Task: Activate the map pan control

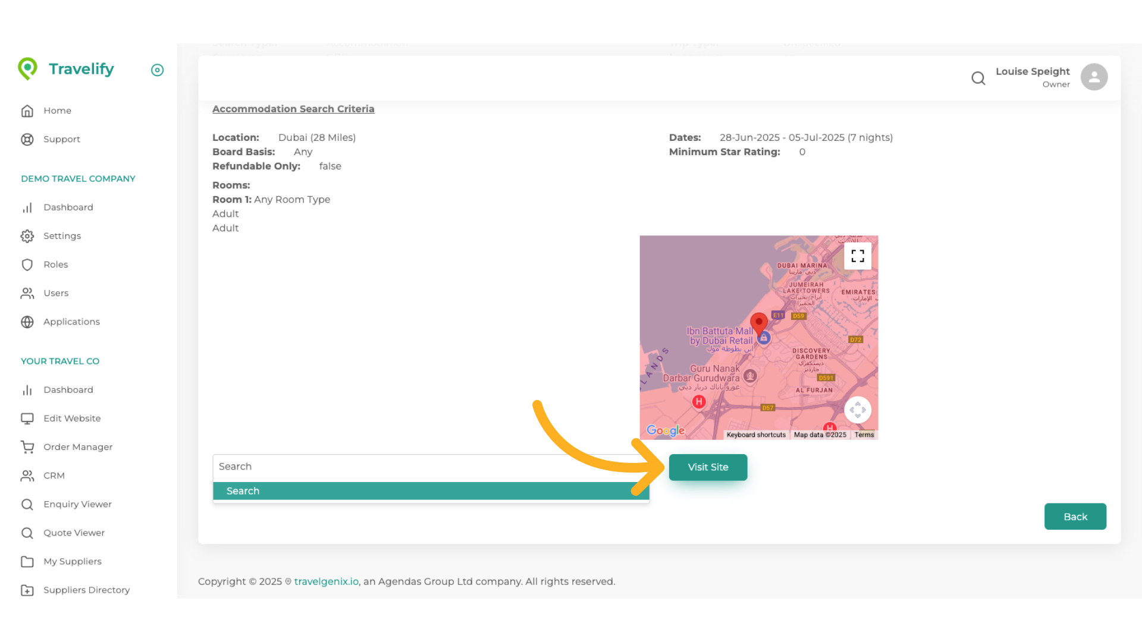Action: coord(858,410)
